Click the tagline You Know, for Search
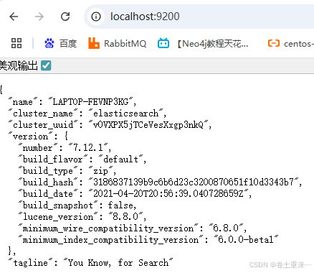 tap(118, 263)
